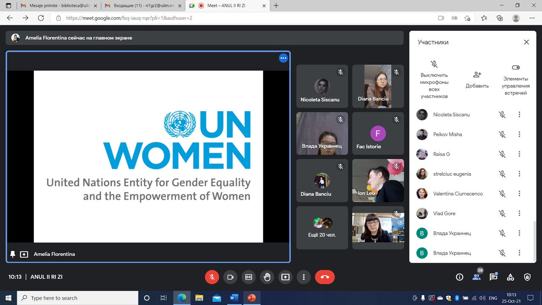
Task: Open browser profile avatar
Action: (x=516, y=18)
